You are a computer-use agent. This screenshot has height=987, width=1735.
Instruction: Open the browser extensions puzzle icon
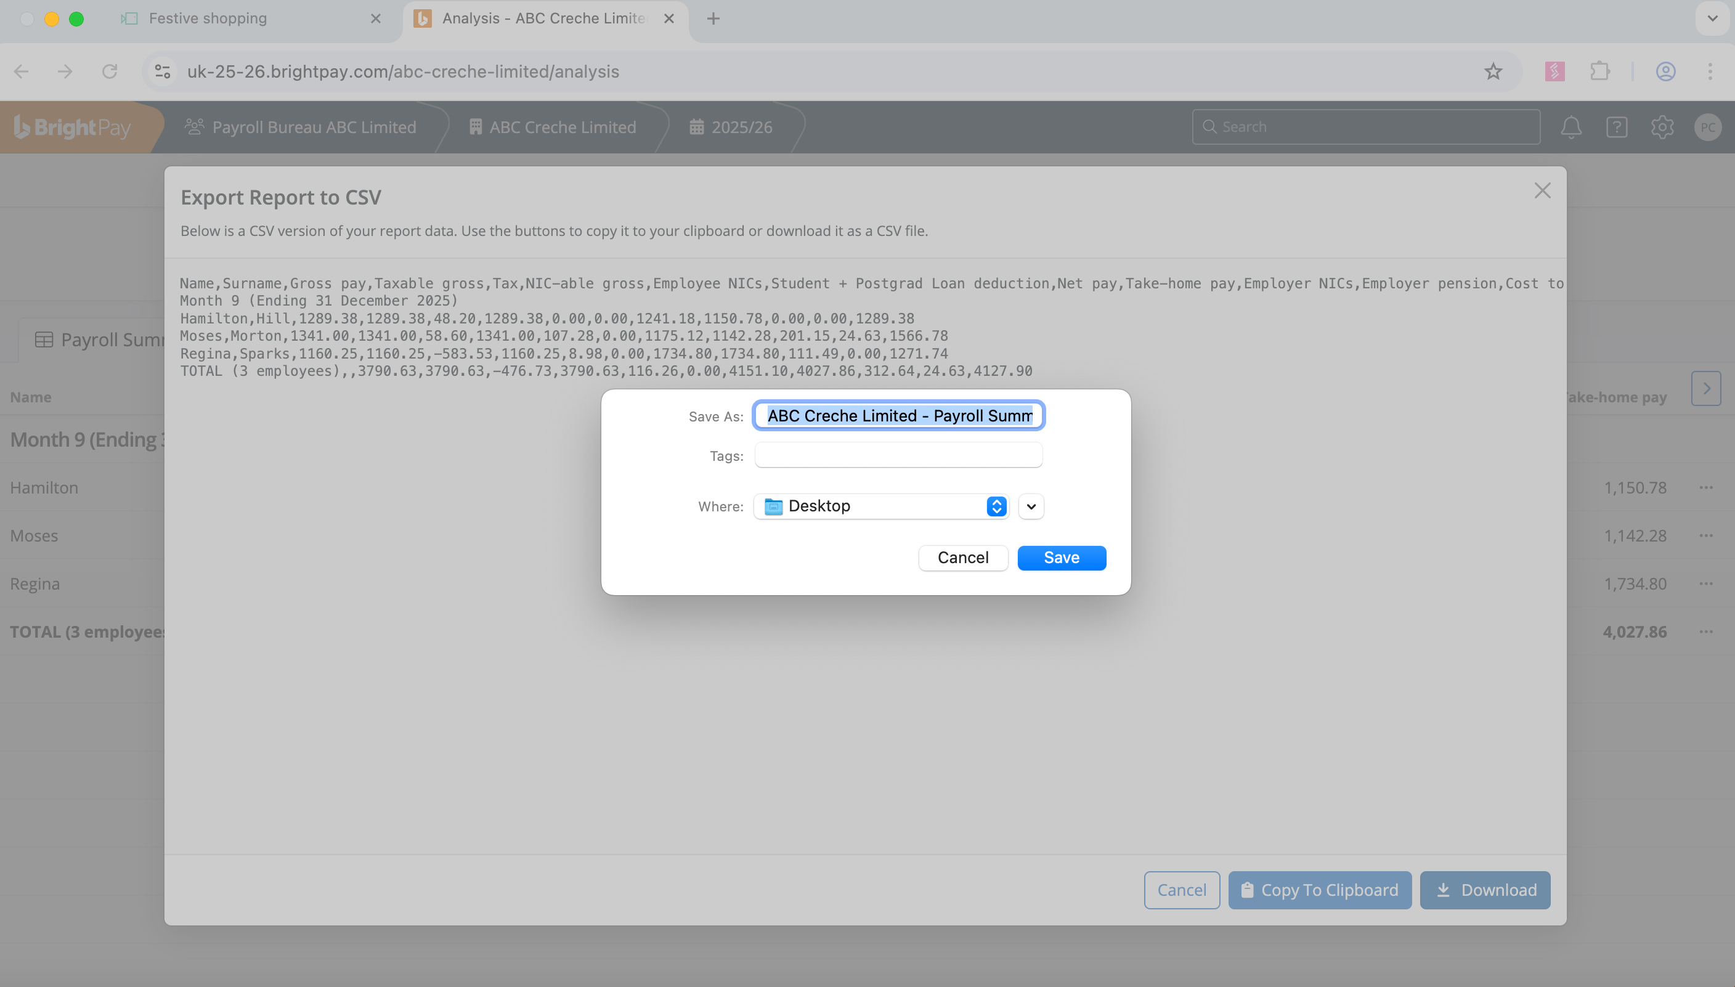pyautogui.click(x=1599, y=71)
